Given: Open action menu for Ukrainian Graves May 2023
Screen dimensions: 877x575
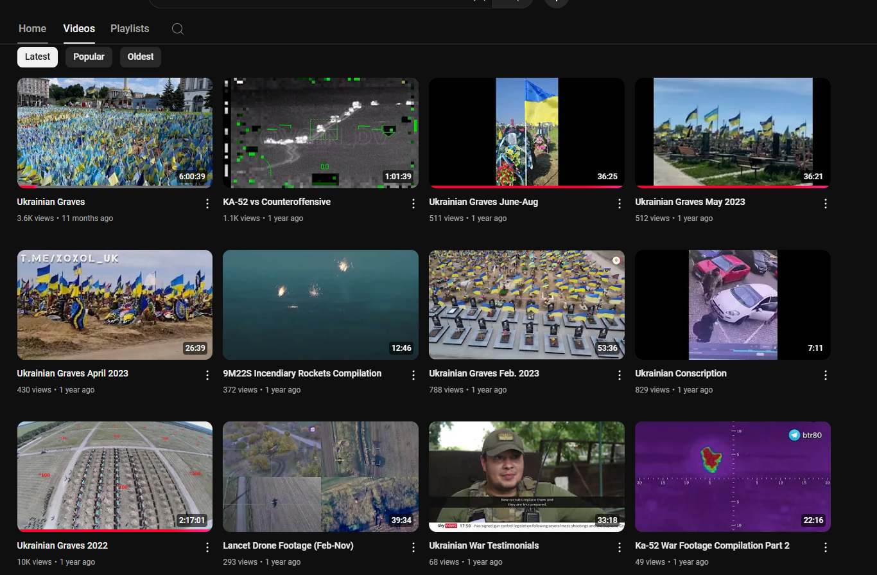Looking at the screenshot, I should (x=826, y=204).
